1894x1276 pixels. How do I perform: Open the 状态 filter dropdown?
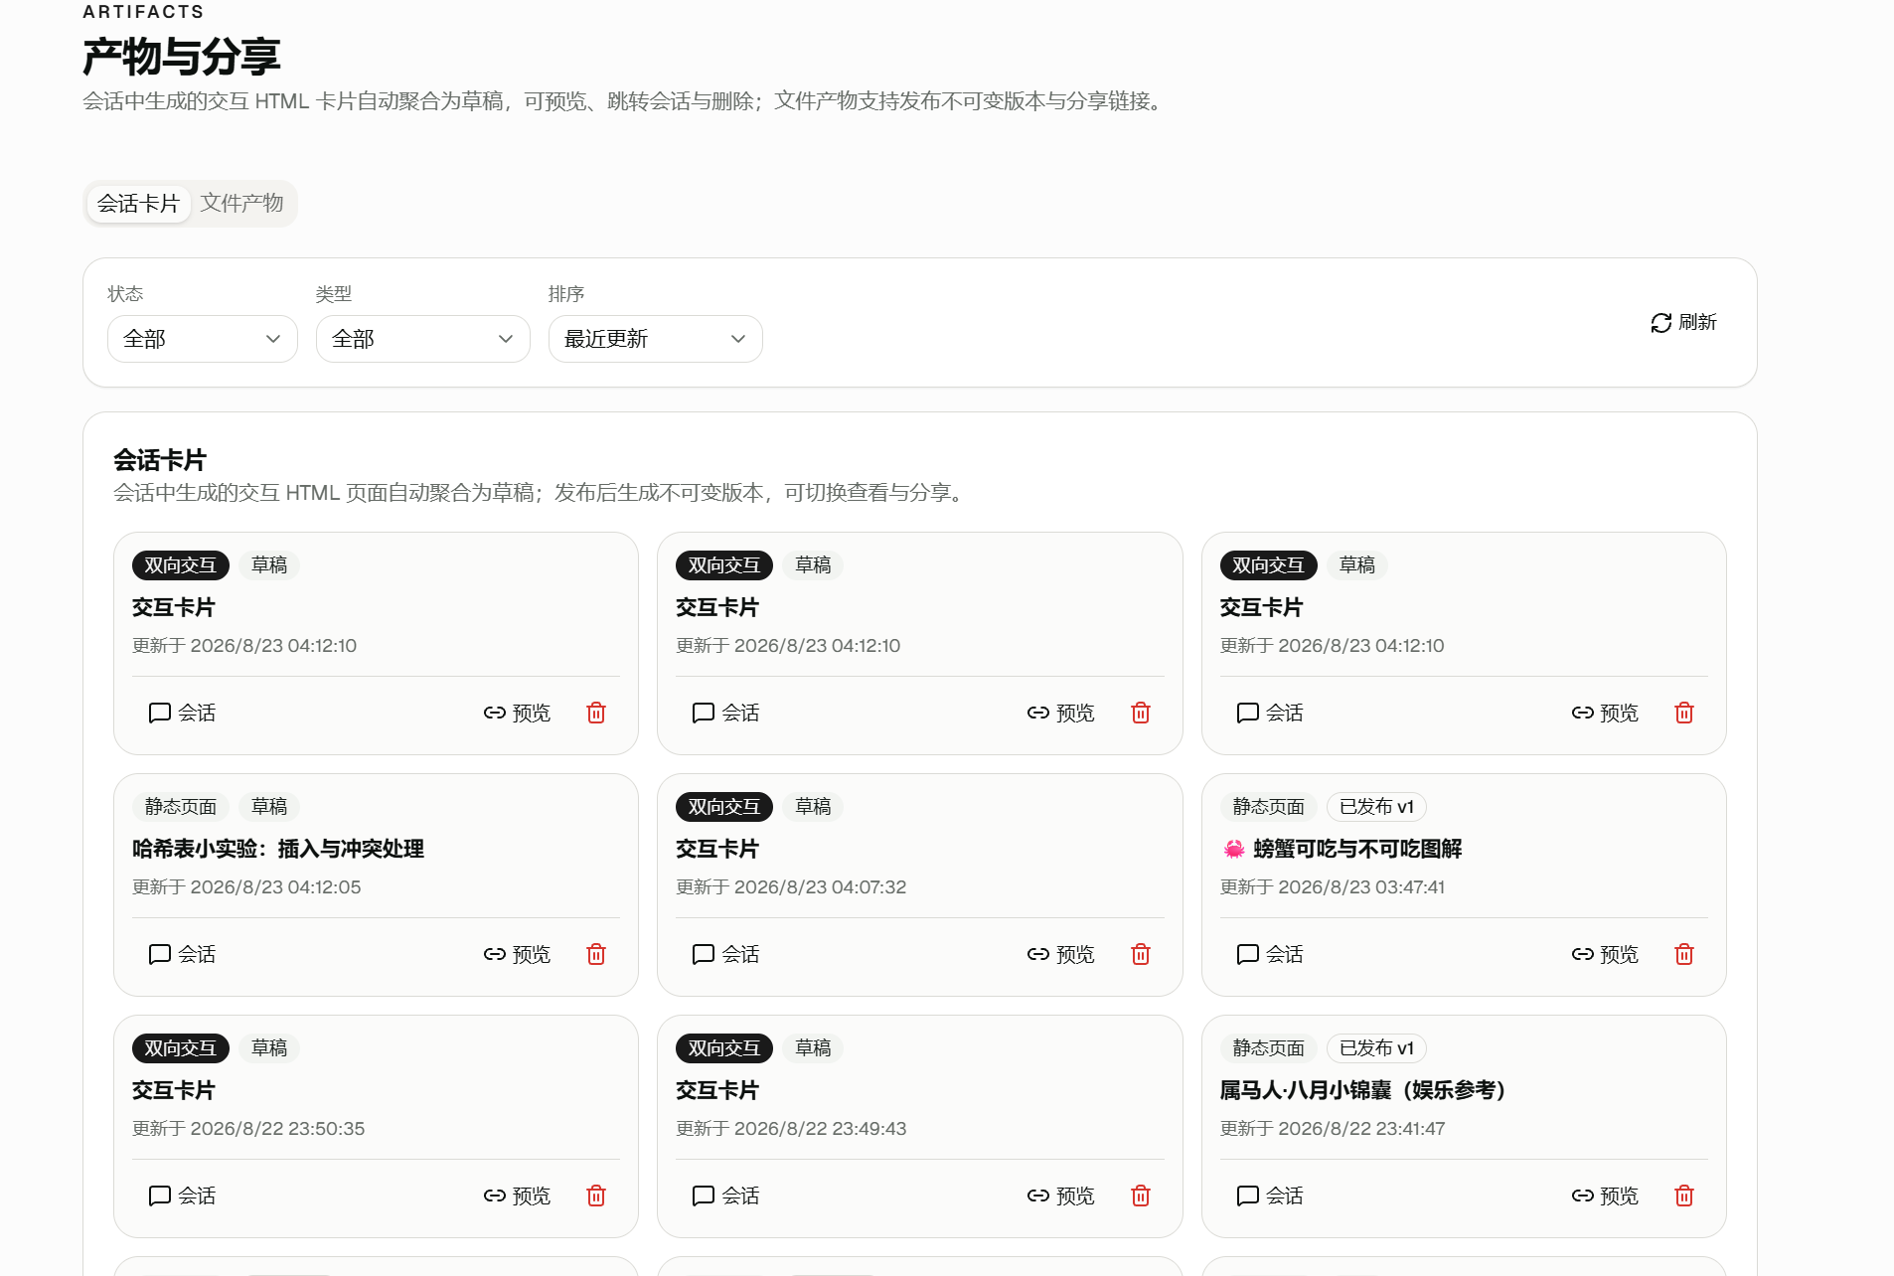pyautogui.click(x=203, y=339)
